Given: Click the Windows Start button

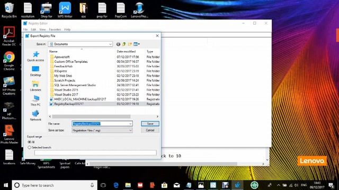Looking at the screenshot, I should (6, 185).
